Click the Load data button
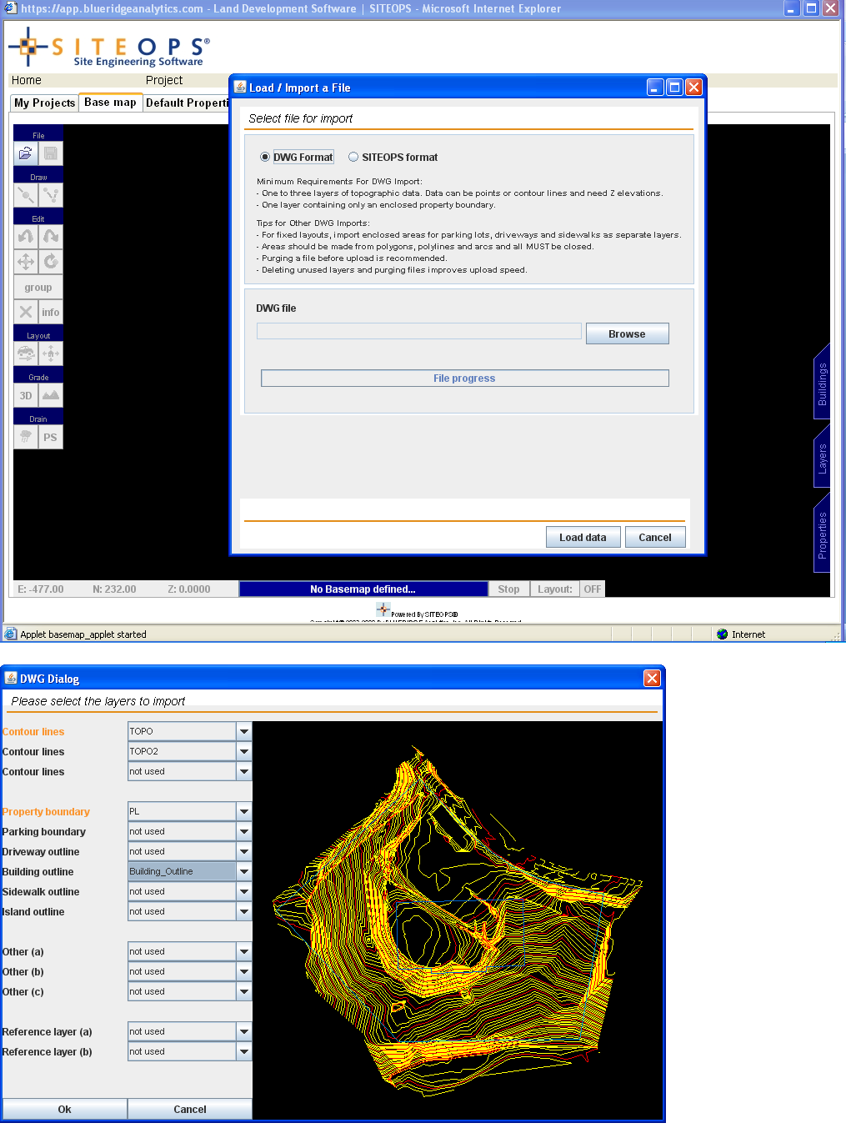 click(583, 537)
